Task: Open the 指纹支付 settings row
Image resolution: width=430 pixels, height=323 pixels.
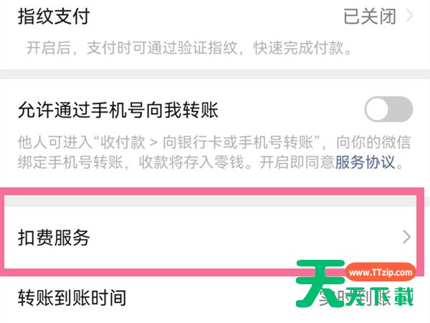Action: (x=215, y=17)
